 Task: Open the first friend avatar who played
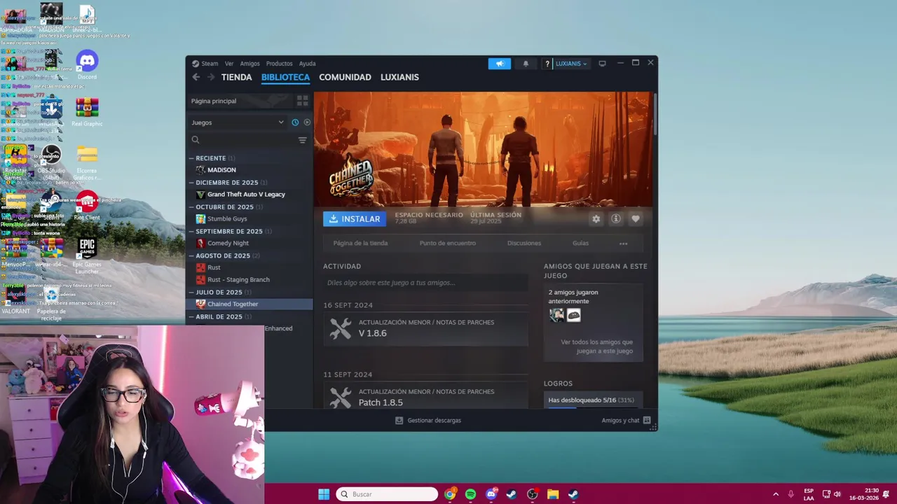pyautogui.click(x=556, y=315)
